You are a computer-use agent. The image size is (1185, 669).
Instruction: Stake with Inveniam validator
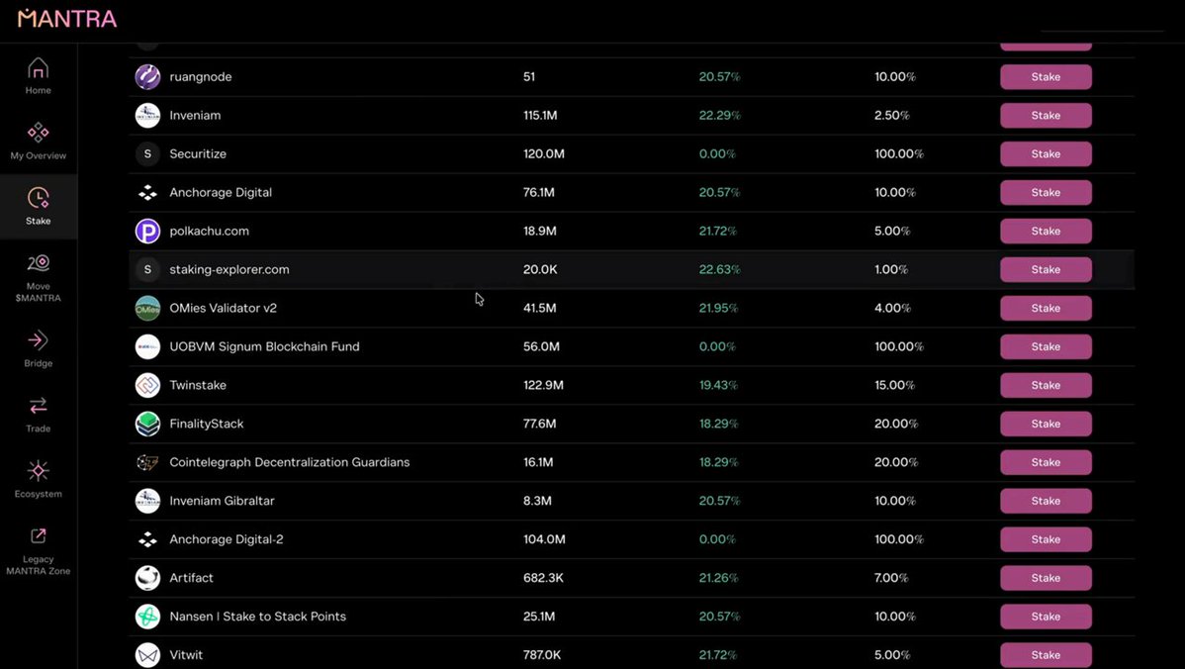click(x=1046, y=115)
